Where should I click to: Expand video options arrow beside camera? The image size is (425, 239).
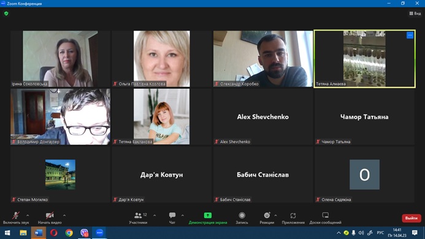pos(64,216)
